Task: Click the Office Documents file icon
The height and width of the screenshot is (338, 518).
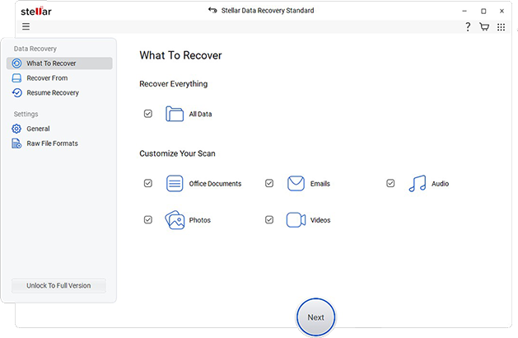Action: pyautogui.click(x=175, y=184)
